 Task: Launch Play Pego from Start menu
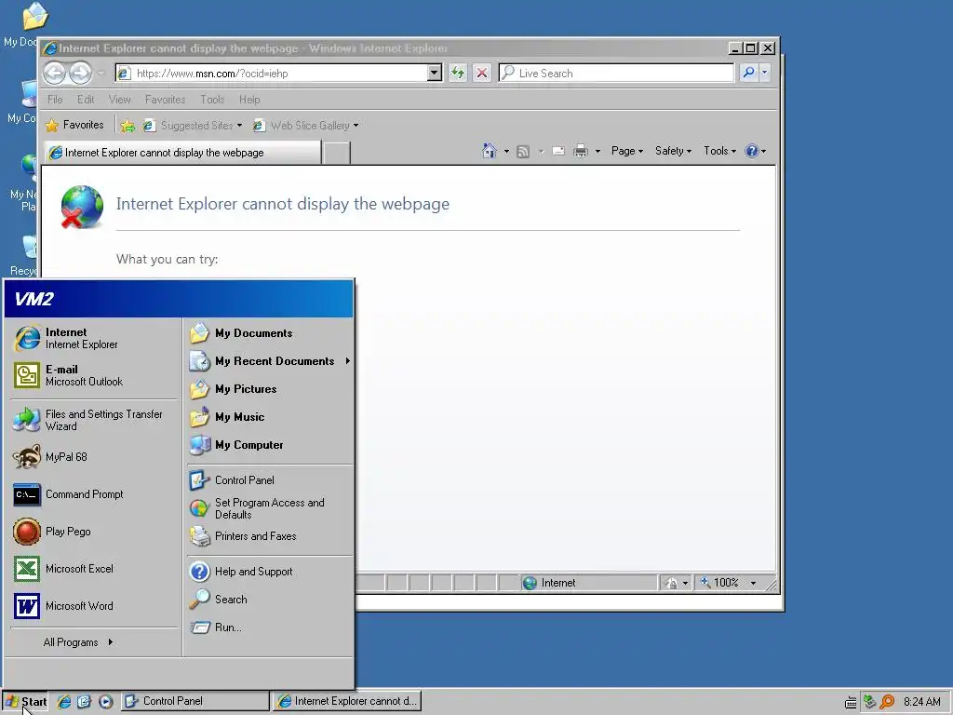coord(93,532)
